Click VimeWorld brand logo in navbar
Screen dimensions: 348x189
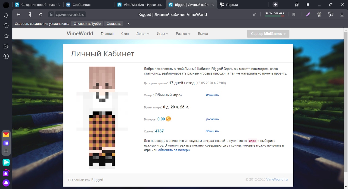click(x=80, y=34)
